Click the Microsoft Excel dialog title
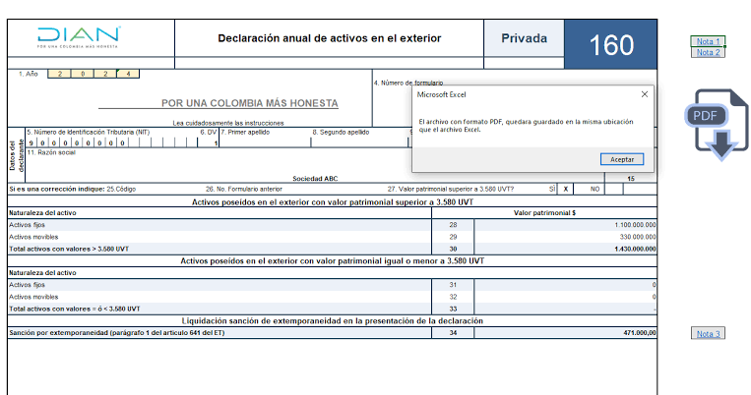The height and width of the screenshot is (395, 751). (441, 94)
